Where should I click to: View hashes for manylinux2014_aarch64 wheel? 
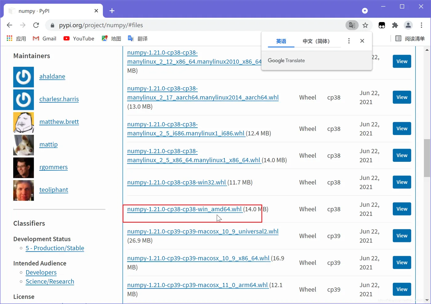(402, 97)
